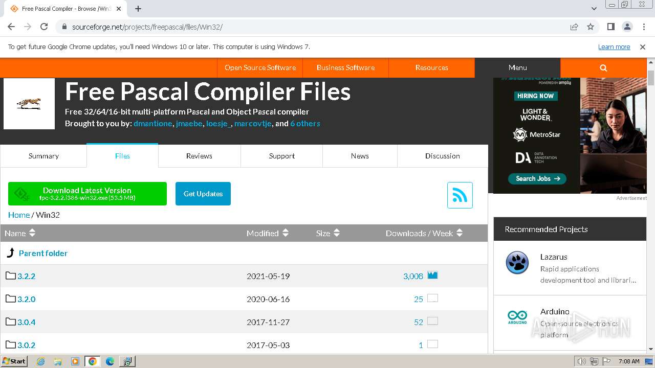Open the marcovtje contributor profile
Screen dimensions: 655x368
click(x=253, y=124)
